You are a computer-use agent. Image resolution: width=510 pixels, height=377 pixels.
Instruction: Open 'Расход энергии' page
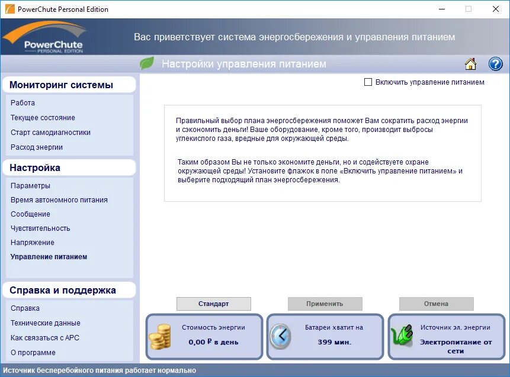(x=37, y=147)
